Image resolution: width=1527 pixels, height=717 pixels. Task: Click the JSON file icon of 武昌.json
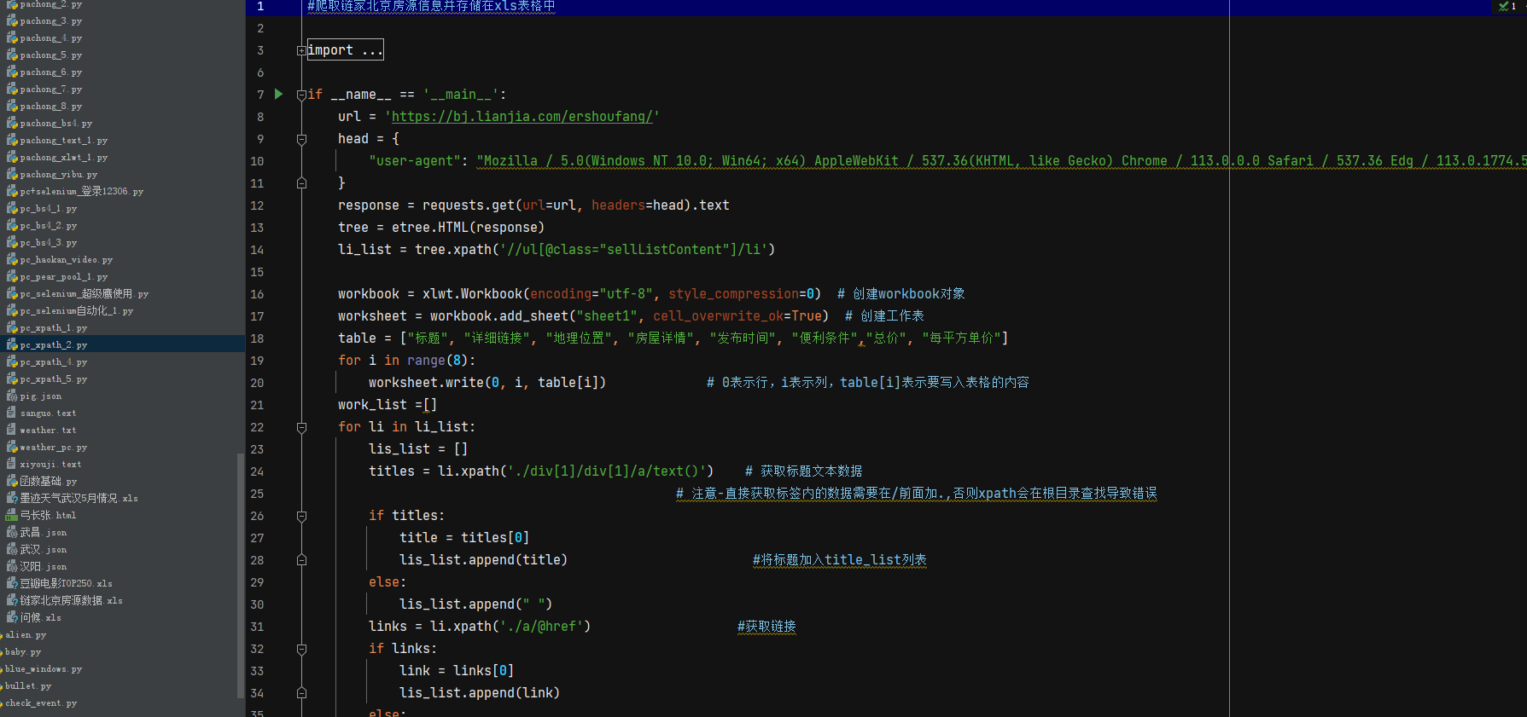(12, 532)
